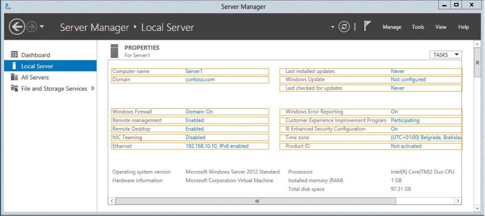Click the Dashboard icon
485x216 pixels.
coord(14,55)
